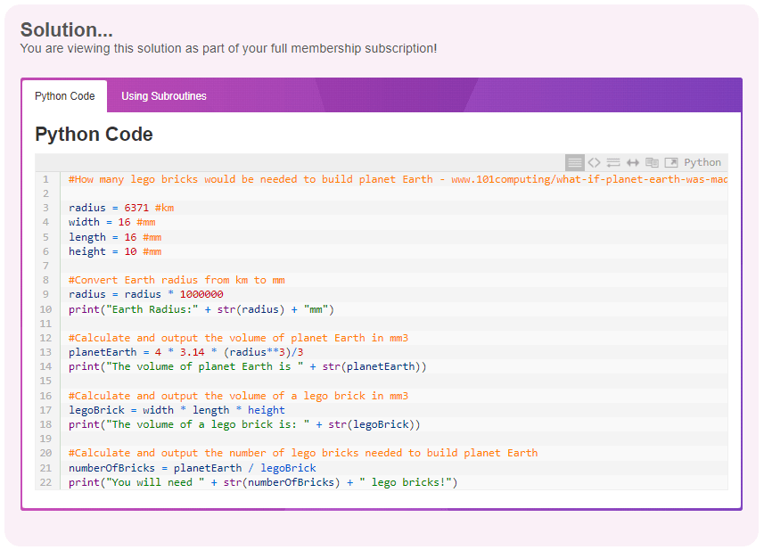Toggle line wrap icon in code toolbar

click(613, 163)
